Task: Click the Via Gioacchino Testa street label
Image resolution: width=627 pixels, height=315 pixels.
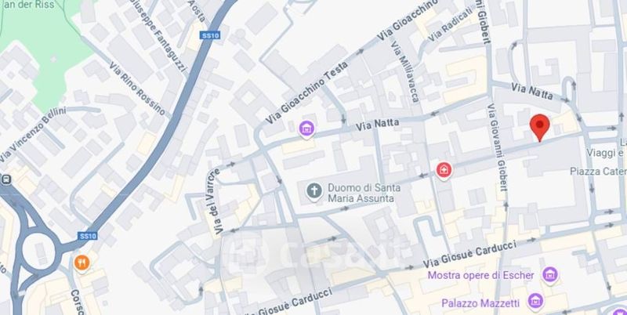Action: click(306, 92)
